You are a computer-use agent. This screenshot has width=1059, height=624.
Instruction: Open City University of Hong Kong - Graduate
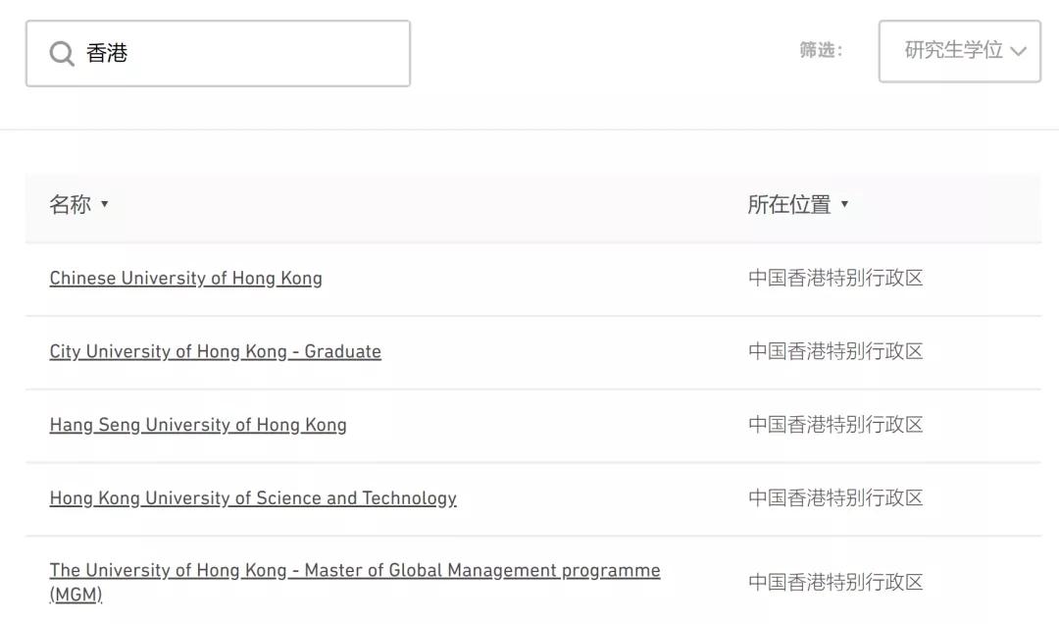click(215, 351)
